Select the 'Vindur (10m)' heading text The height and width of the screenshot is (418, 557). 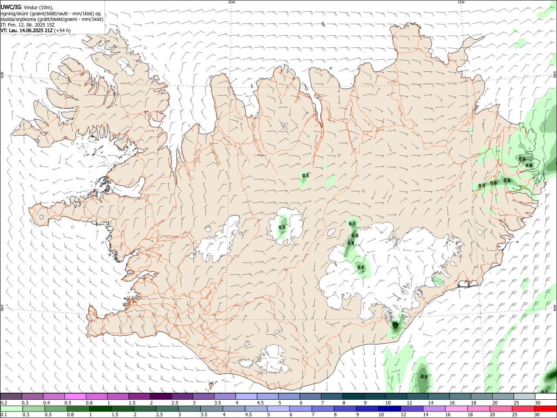38,7
